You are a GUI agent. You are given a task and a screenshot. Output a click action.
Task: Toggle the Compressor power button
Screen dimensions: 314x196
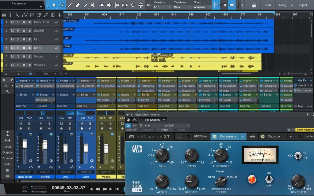click(x=214, y=137)
